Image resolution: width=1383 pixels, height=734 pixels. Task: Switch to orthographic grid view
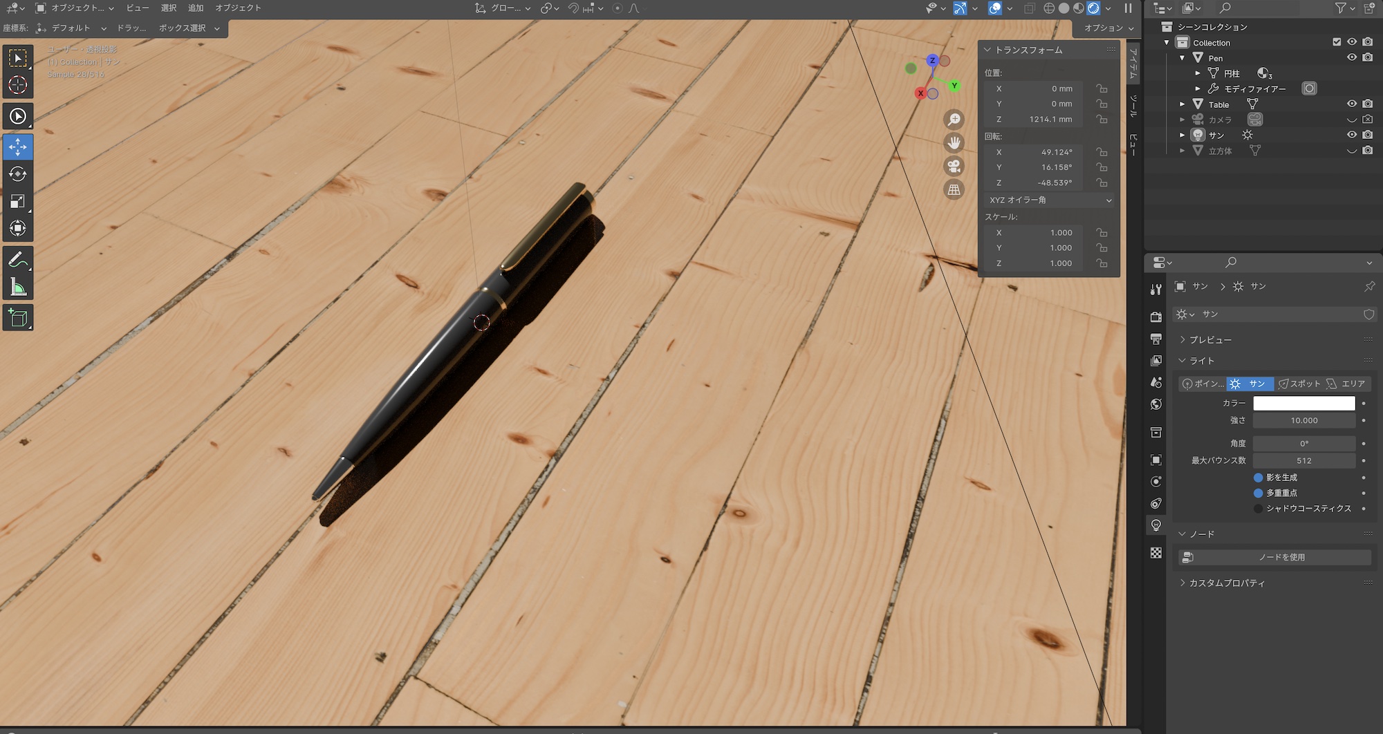(x=954, y=190)
